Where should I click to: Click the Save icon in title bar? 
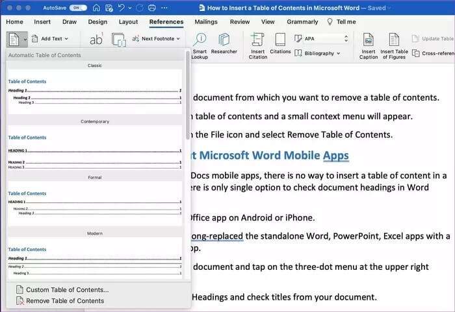coord(109,8)
